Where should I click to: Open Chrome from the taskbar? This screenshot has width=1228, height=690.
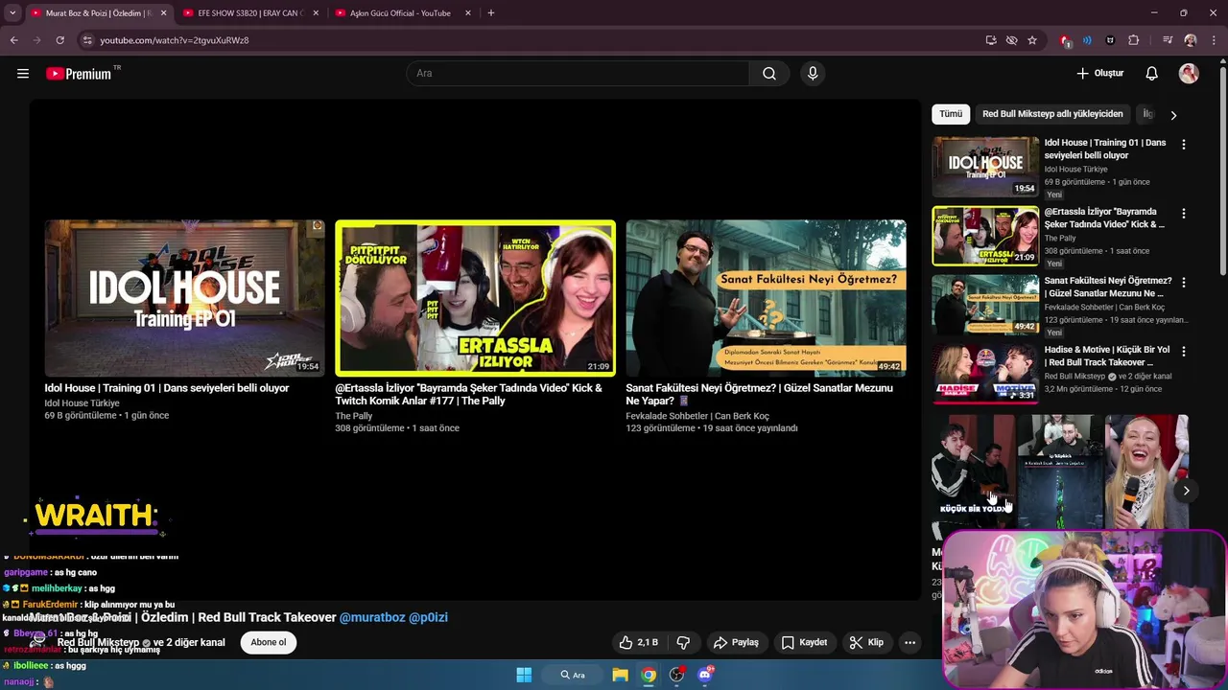coord(649,675)
